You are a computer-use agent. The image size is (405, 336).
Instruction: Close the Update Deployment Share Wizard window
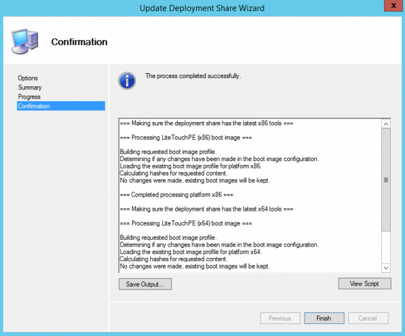click(x=393, y=6)
